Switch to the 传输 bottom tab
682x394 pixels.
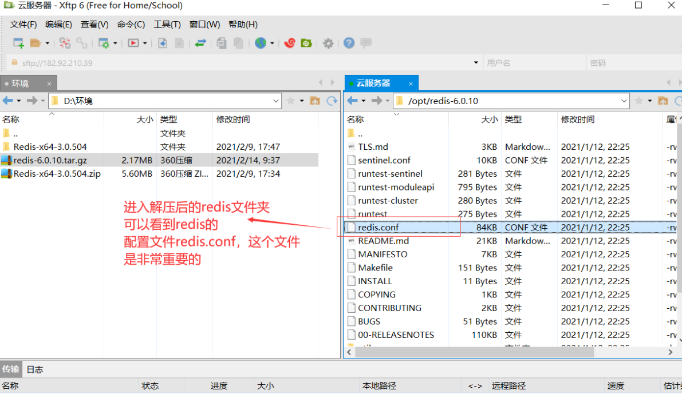point(10,369)
